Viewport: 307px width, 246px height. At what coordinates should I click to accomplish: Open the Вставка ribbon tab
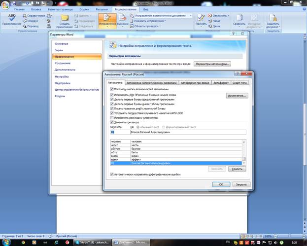[x=36, y=9]
